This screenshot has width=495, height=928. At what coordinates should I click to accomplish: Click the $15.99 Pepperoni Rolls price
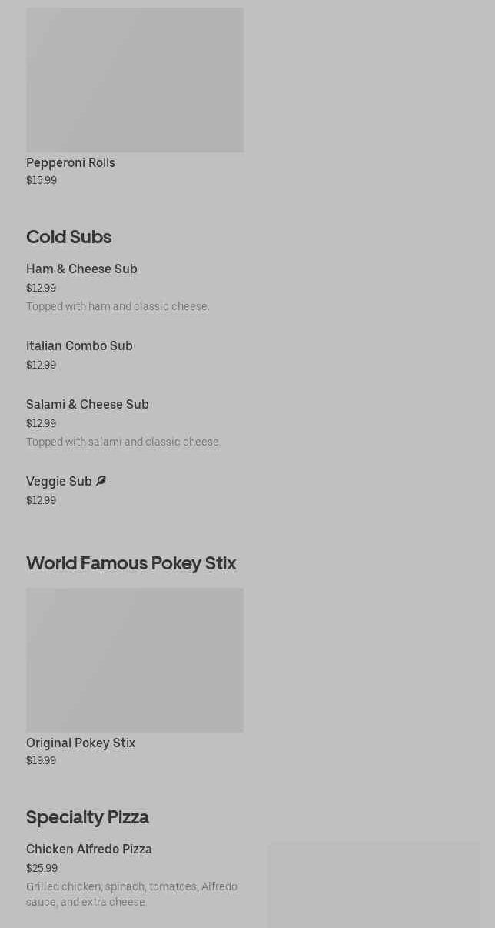[x=42, y=180]
